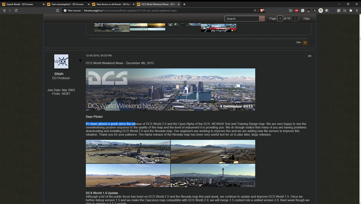361x204 pixels.
Task: Open the Adblock Plus ABP extension
Action: [x=296, y=10]
